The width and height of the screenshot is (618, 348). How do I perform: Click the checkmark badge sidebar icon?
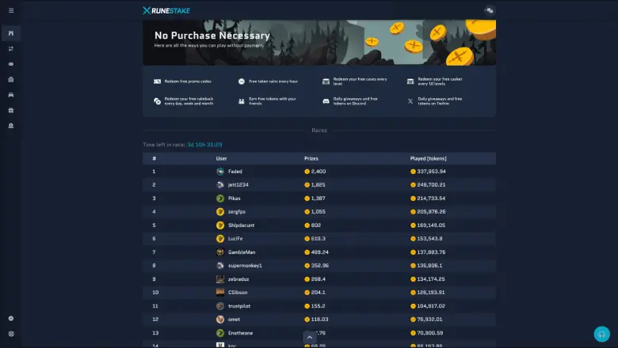pyautogui.click(x=11, y=319)
